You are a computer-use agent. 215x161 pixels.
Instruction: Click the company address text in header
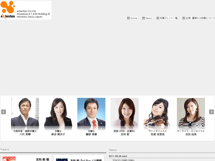click(x=33, y=14)
